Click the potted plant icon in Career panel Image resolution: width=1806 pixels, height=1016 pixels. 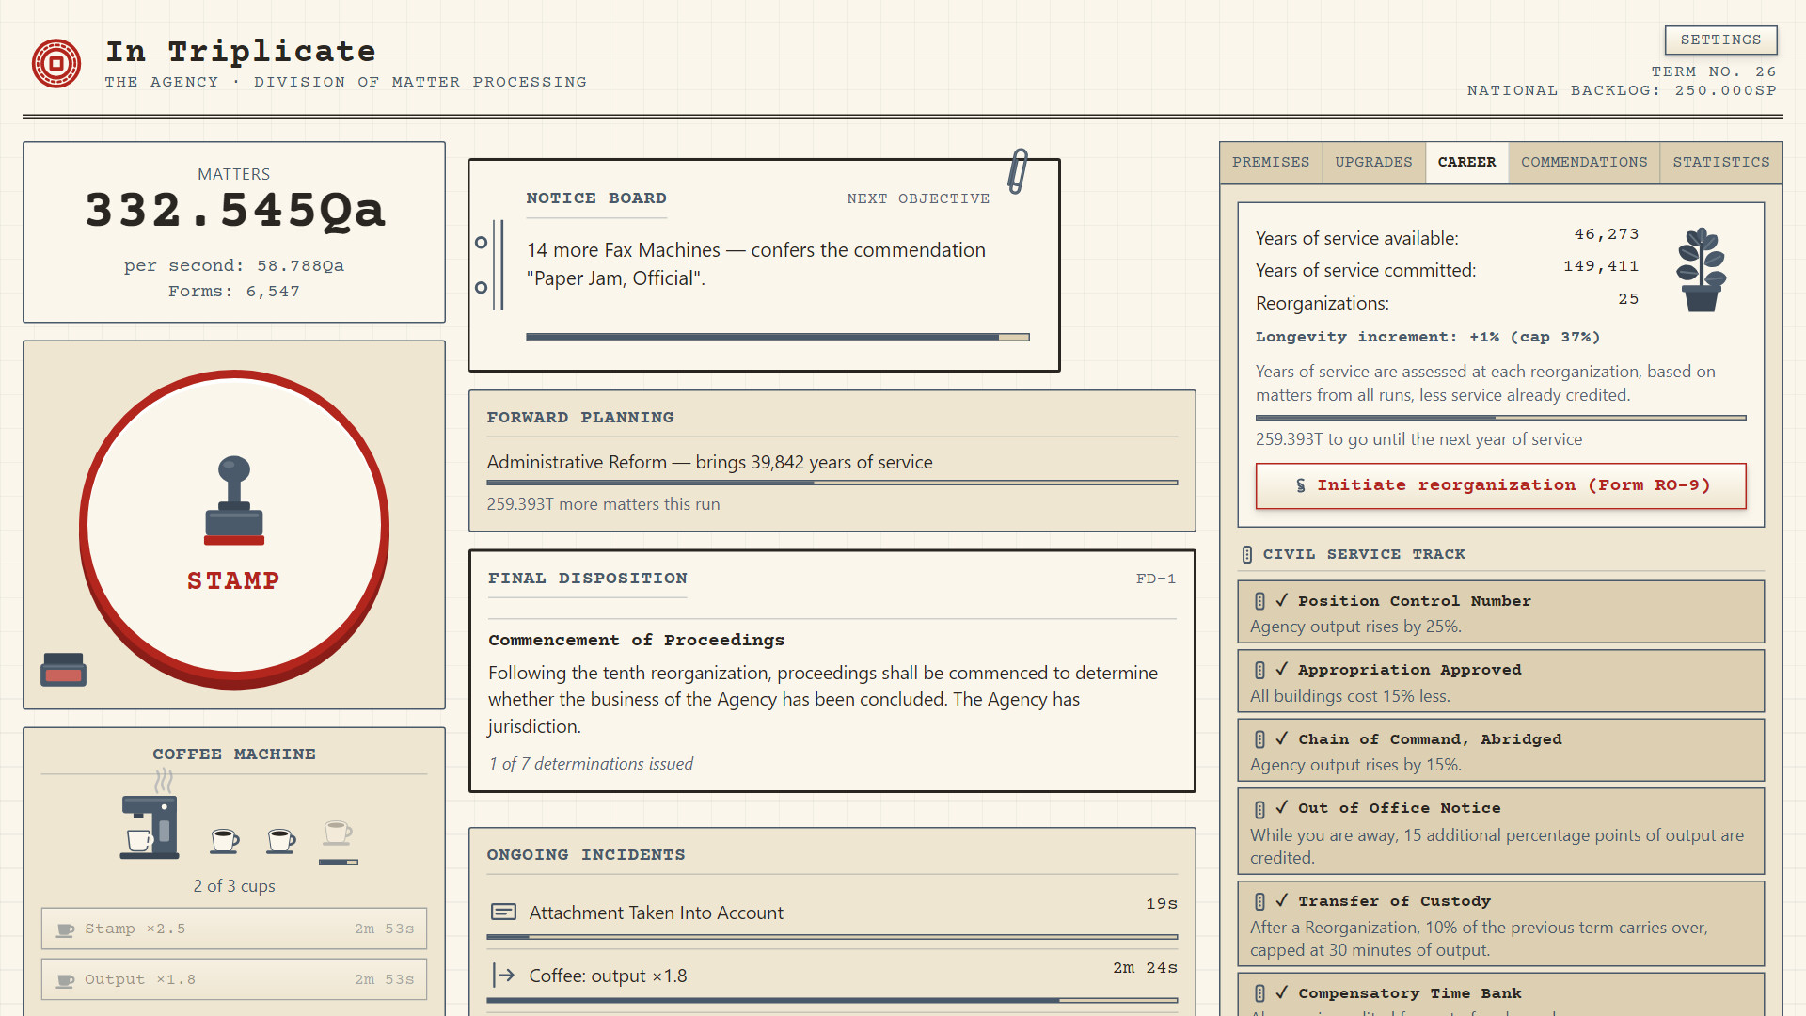pos(1701,270)
